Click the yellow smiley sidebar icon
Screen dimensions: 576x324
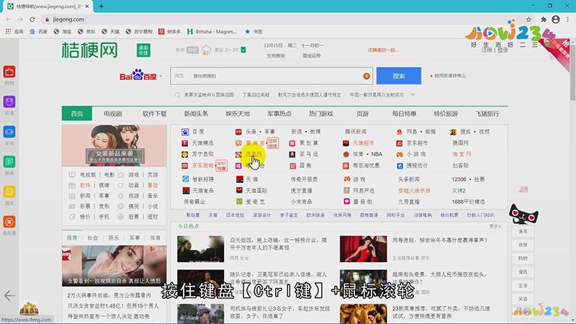point(9,192)
